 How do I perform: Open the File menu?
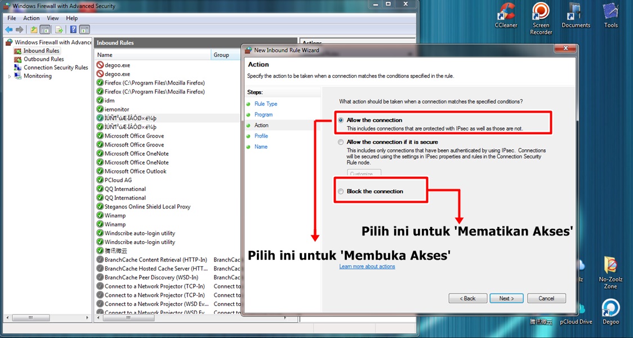(x=12, y=18)
